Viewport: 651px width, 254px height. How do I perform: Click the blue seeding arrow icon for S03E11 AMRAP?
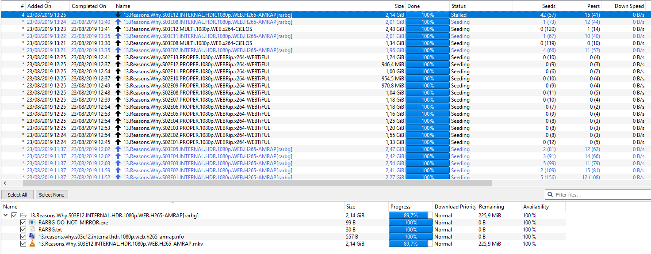point(118,36)
